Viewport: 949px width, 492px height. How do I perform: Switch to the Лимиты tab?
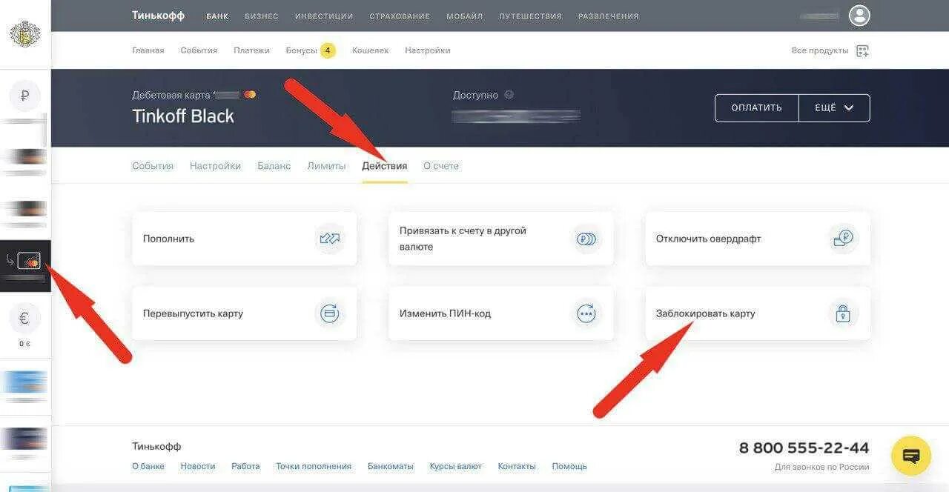coord(326,166)
